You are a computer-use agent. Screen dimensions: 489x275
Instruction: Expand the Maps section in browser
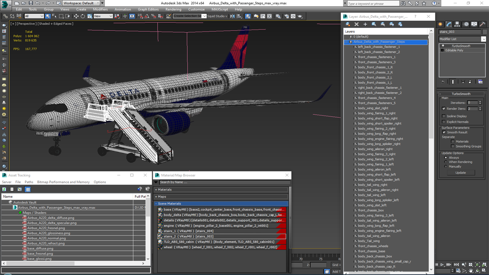(156, 197)
